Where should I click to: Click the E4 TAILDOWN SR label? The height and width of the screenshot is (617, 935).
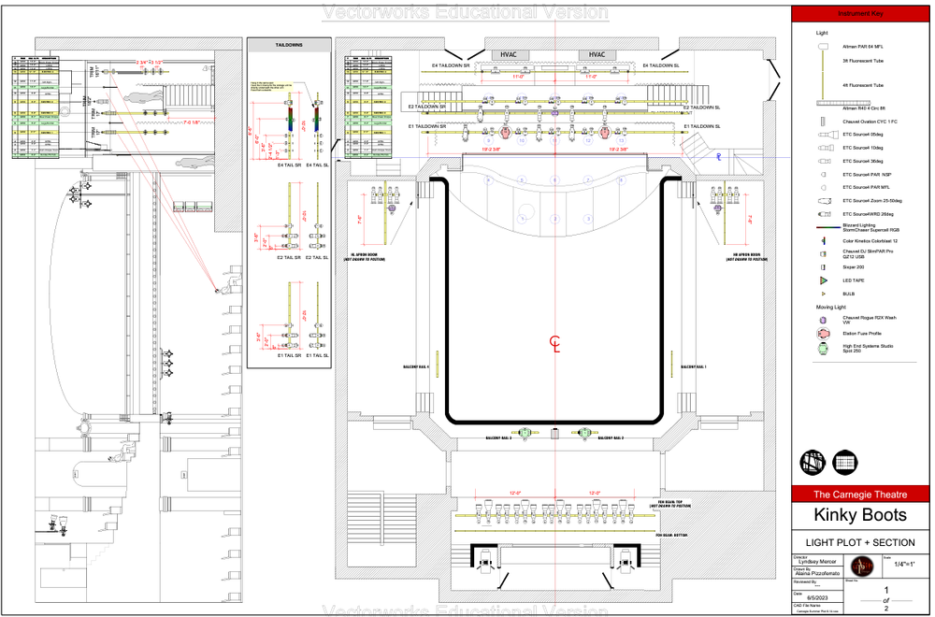tap(451, 65)
